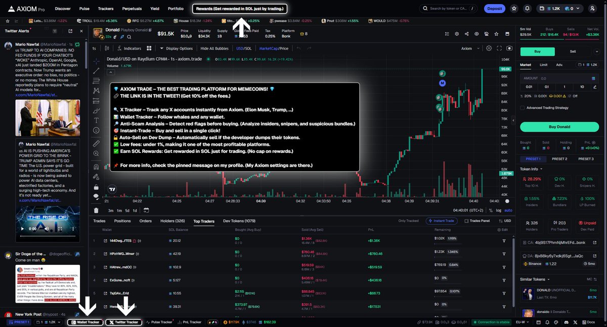This screenshot has width=607, height=327.
Task: Expand the Axiom chart source dropdown
Action: tap(469, 49)
